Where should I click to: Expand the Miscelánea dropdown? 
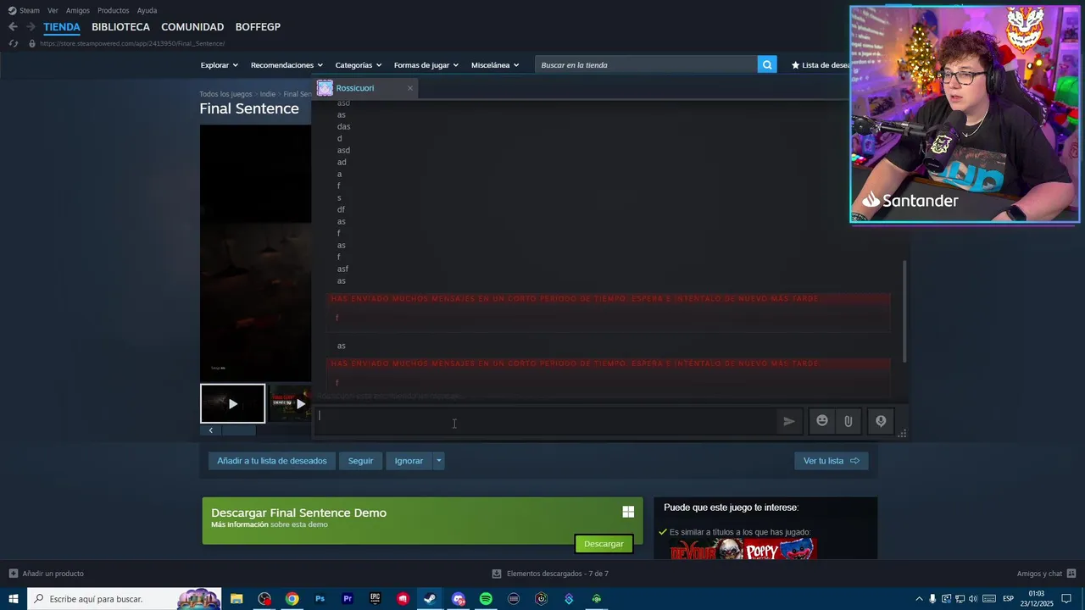coord(495,65)
